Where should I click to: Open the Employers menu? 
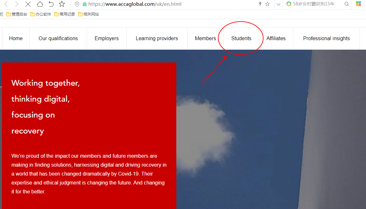click(107, 39)
